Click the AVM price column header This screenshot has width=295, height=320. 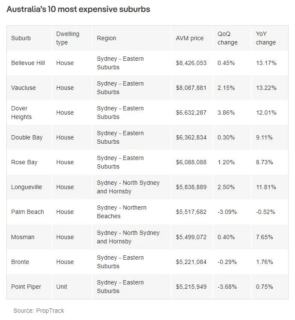click(x=189, y=38)
